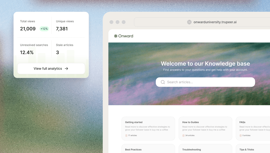Click the +12% growth badge
Screen dimensions: 270x153
(44, 29)
